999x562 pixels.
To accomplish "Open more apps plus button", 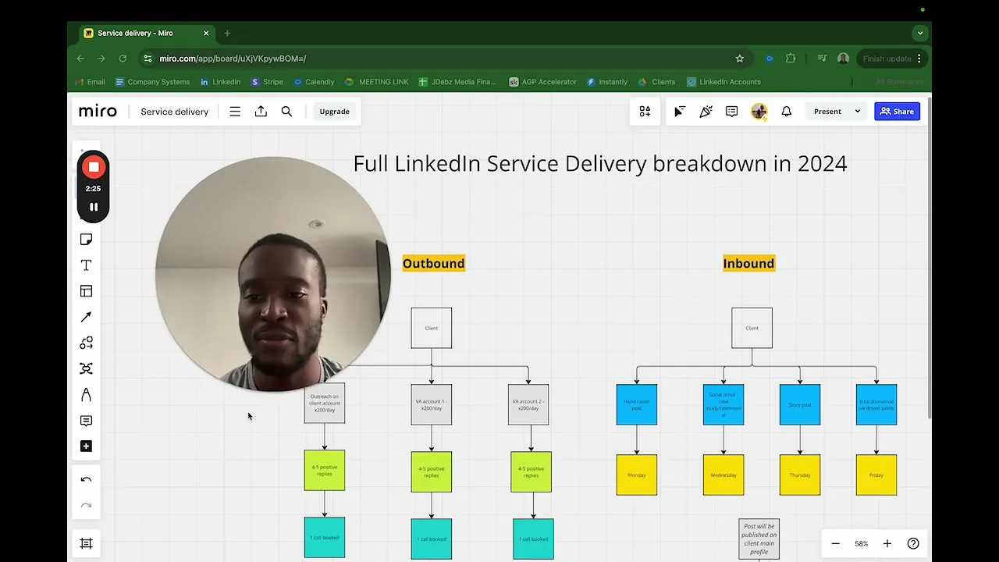I will (x=86, y=446).
